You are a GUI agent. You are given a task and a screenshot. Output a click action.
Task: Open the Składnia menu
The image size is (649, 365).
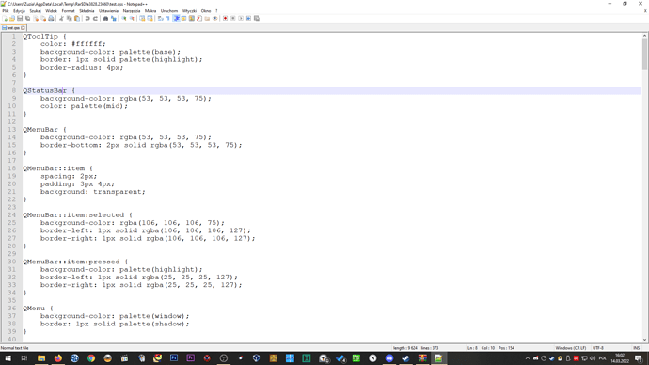click(87, 11)
